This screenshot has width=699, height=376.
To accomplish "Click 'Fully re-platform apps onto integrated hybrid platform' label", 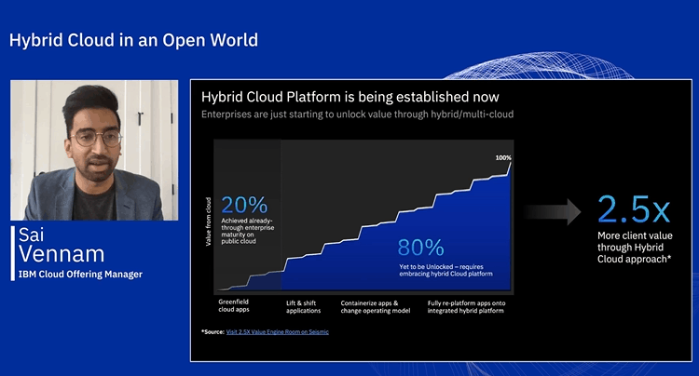I will pyautogui.click(x=466, y=306).
